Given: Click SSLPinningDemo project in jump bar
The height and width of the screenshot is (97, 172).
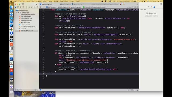Looking at the screenshot, I should (51, 7).
